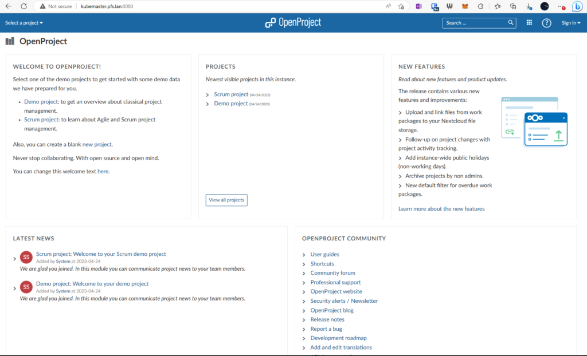587x356 pixels.
Task: Open the Professional support link
Action: point(335,282)
